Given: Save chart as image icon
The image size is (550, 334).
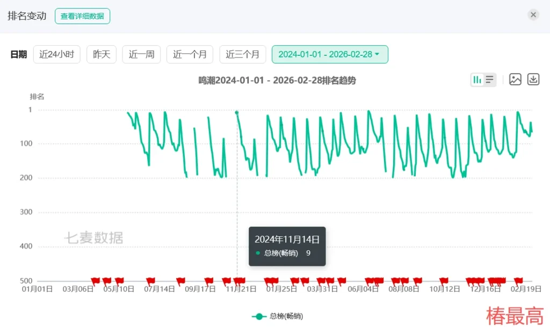Looking at the screenshot, I should coord(515,79).
